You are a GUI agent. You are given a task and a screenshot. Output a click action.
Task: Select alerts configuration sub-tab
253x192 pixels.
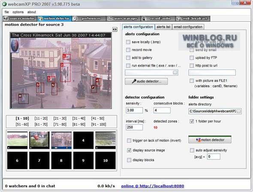point(138,27)
